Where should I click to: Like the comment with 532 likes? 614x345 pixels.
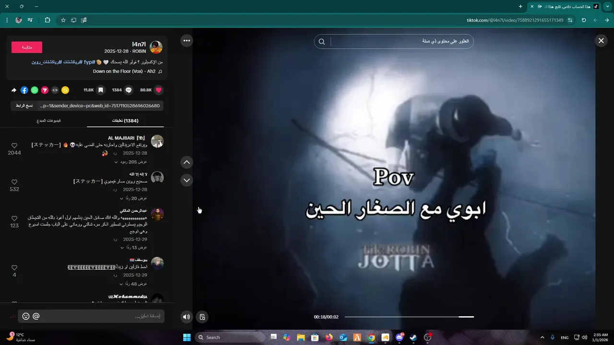(14, 182)
